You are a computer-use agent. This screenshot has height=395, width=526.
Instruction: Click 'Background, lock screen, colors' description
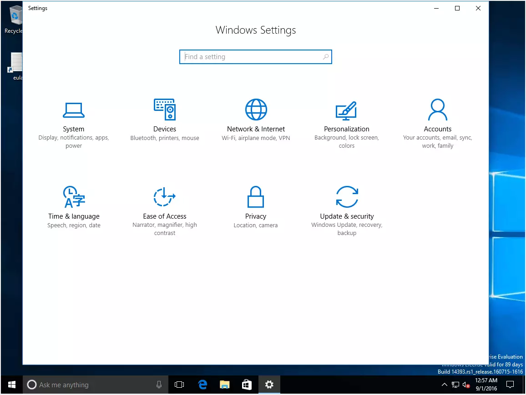[x=347, y=142]
